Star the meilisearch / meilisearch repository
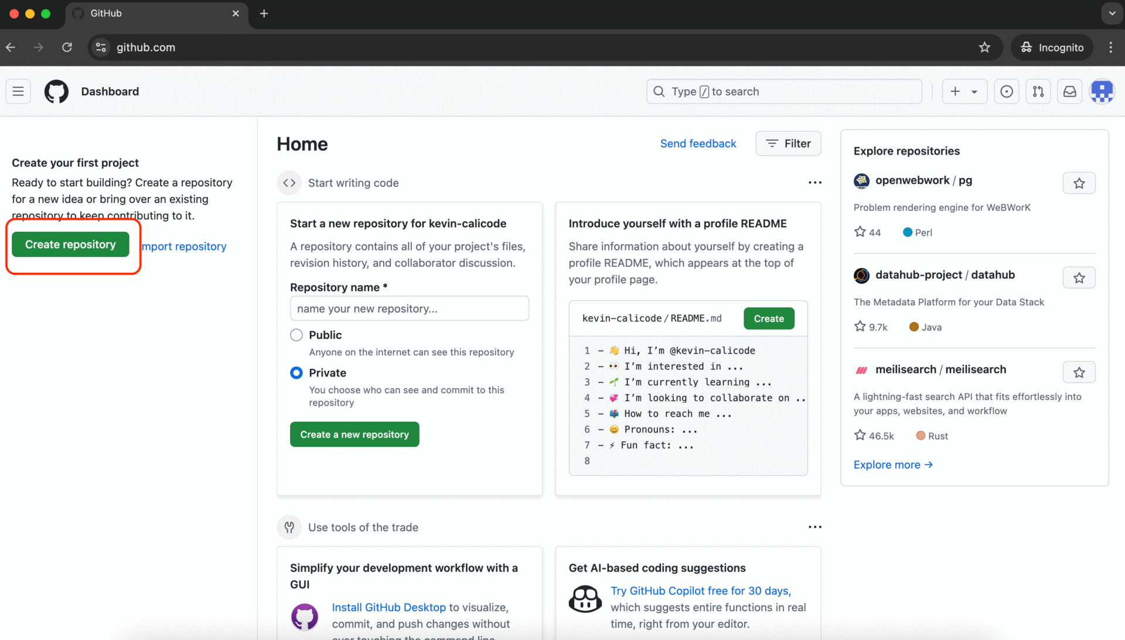Screen dimensions: 1125x640 point(1079,372)
